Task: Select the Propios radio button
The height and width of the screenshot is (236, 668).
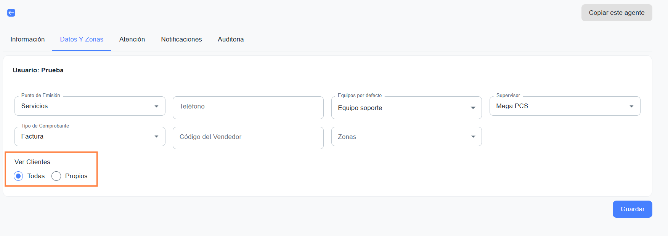Action: click(x=56, y=176)
